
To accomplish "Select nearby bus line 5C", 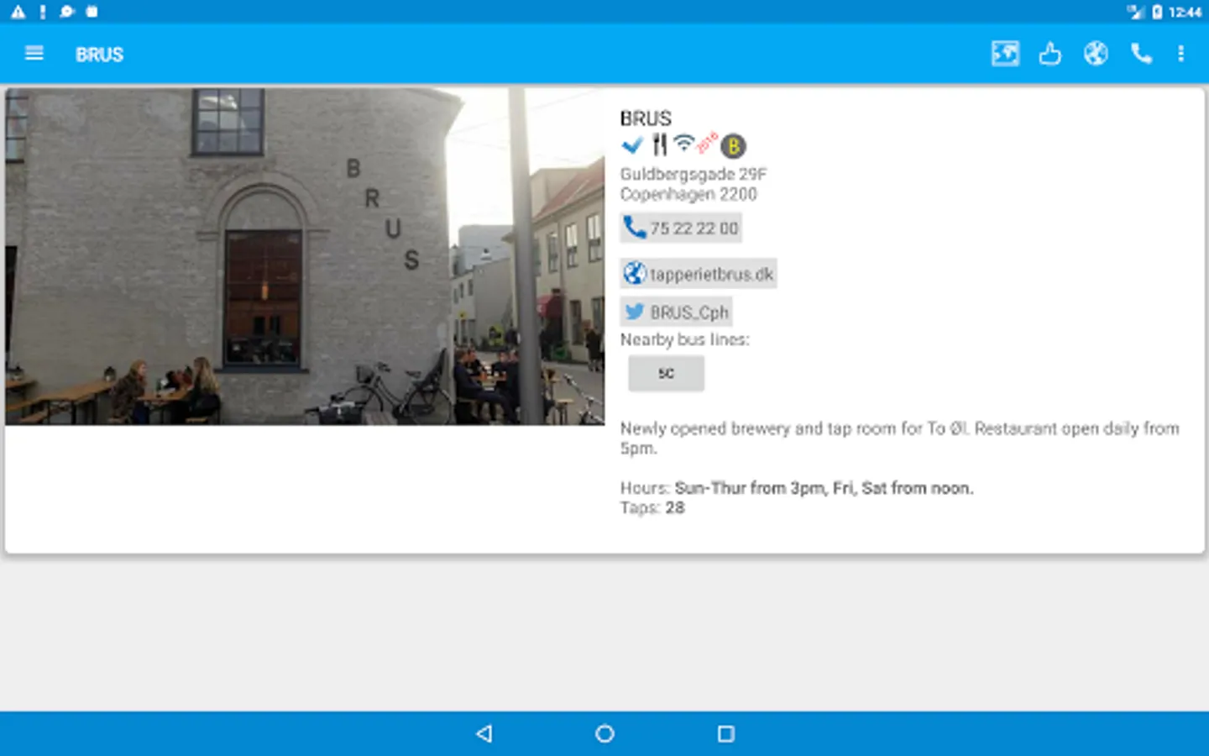I will tap(666, 373).
